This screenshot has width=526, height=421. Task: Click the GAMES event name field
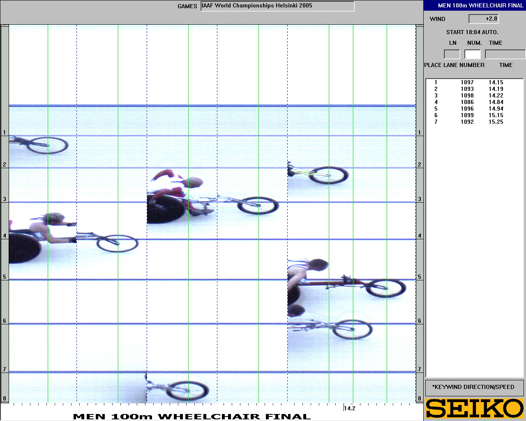[277, 6]
